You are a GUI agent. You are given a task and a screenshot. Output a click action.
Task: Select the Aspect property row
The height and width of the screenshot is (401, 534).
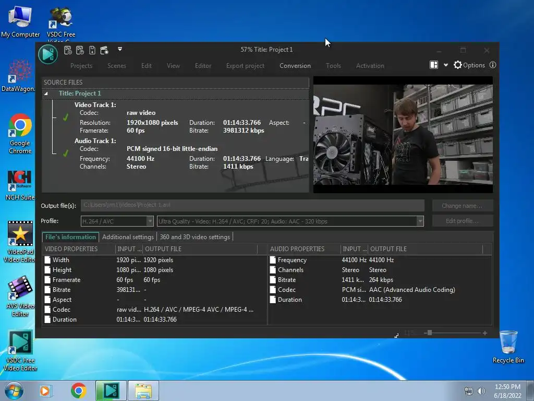155,299
